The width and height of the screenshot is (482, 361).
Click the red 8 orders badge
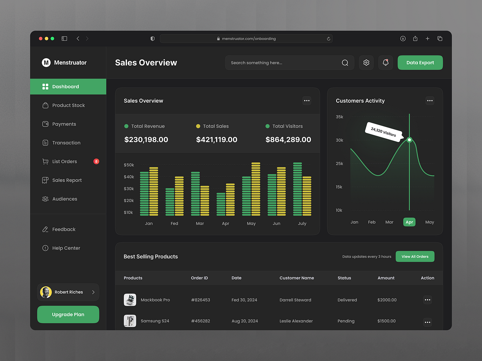[x=96, y=162]
